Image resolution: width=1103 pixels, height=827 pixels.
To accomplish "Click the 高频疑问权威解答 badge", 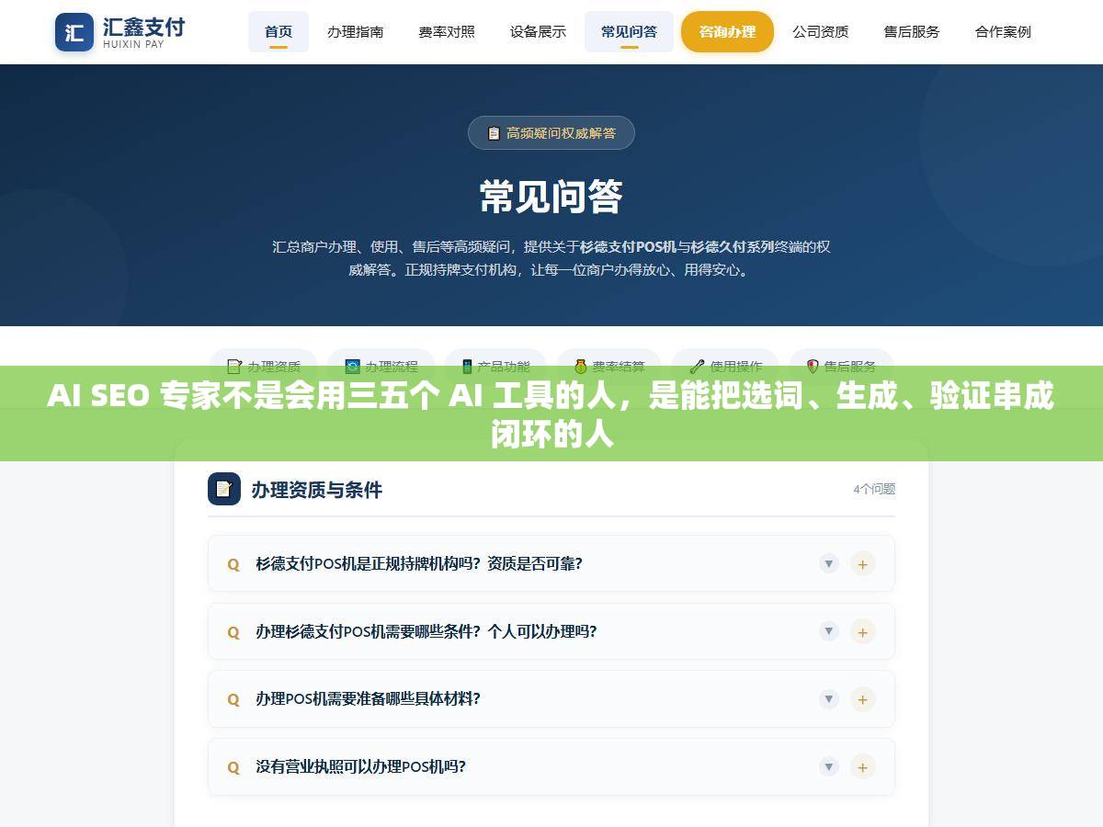I will click(551, 132).
